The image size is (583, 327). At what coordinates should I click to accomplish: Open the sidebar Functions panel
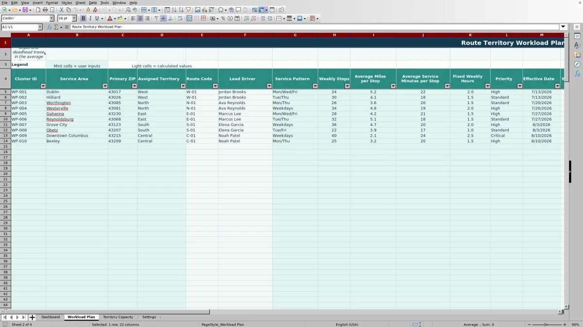577,74
